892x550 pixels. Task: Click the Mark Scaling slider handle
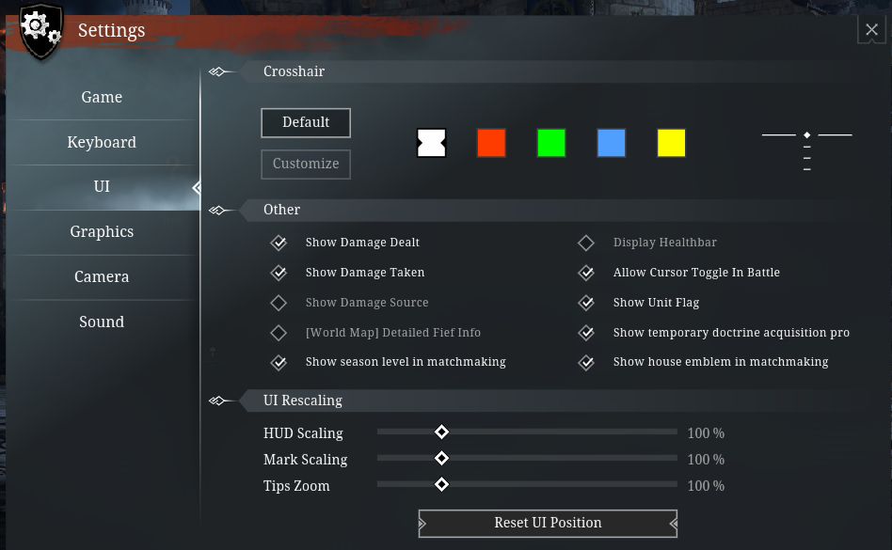click(x=441, y=458)
